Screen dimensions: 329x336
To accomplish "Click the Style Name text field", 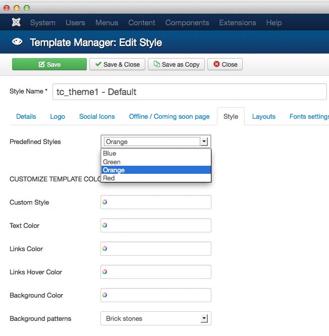I will [x=189, y=92].
